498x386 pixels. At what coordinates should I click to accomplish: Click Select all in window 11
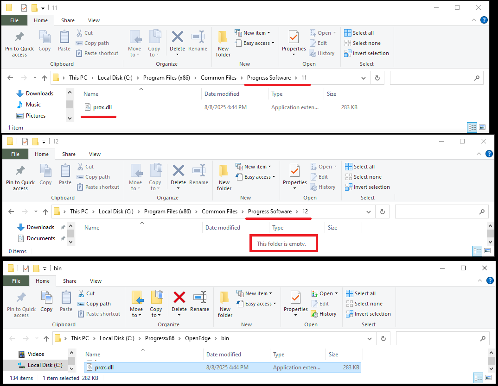click(x=359, y=33)
